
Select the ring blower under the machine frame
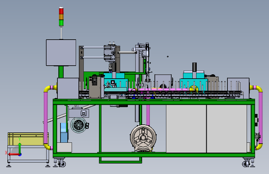pos(143,138)
